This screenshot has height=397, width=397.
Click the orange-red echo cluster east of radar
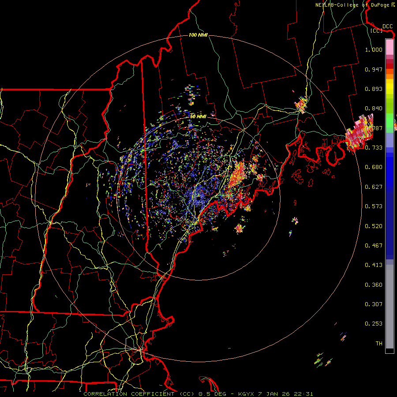coord(237,175)
